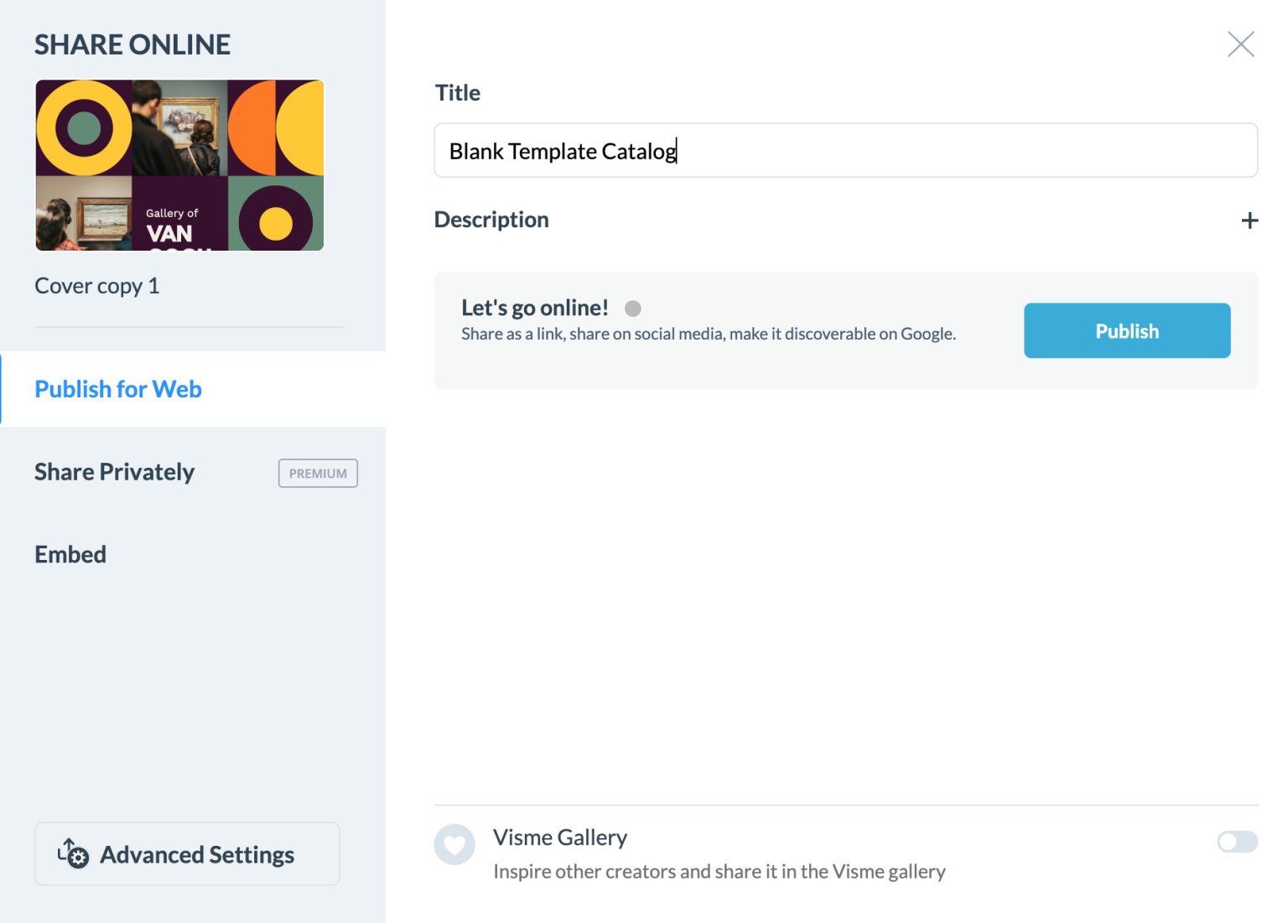The width and height of the screenshot is (1288, 923).
Task: Click the Let's go online heading
Action: (x=534, y=308)
